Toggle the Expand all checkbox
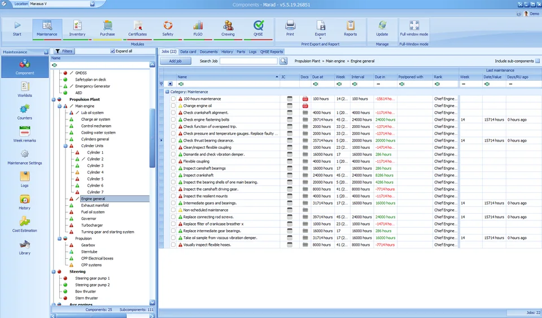The width and height of the screenshot is (542, 318). click(112, 51)
